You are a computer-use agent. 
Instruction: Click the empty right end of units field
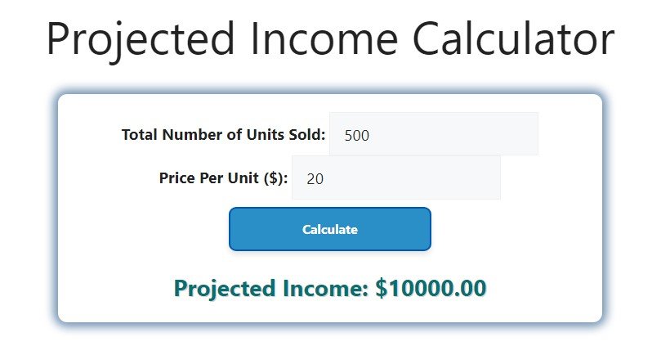(507, 134)
